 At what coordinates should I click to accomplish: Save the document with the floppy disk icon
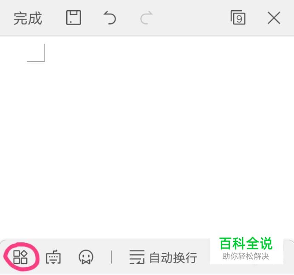pyautogui.click(x=73, y=17)
